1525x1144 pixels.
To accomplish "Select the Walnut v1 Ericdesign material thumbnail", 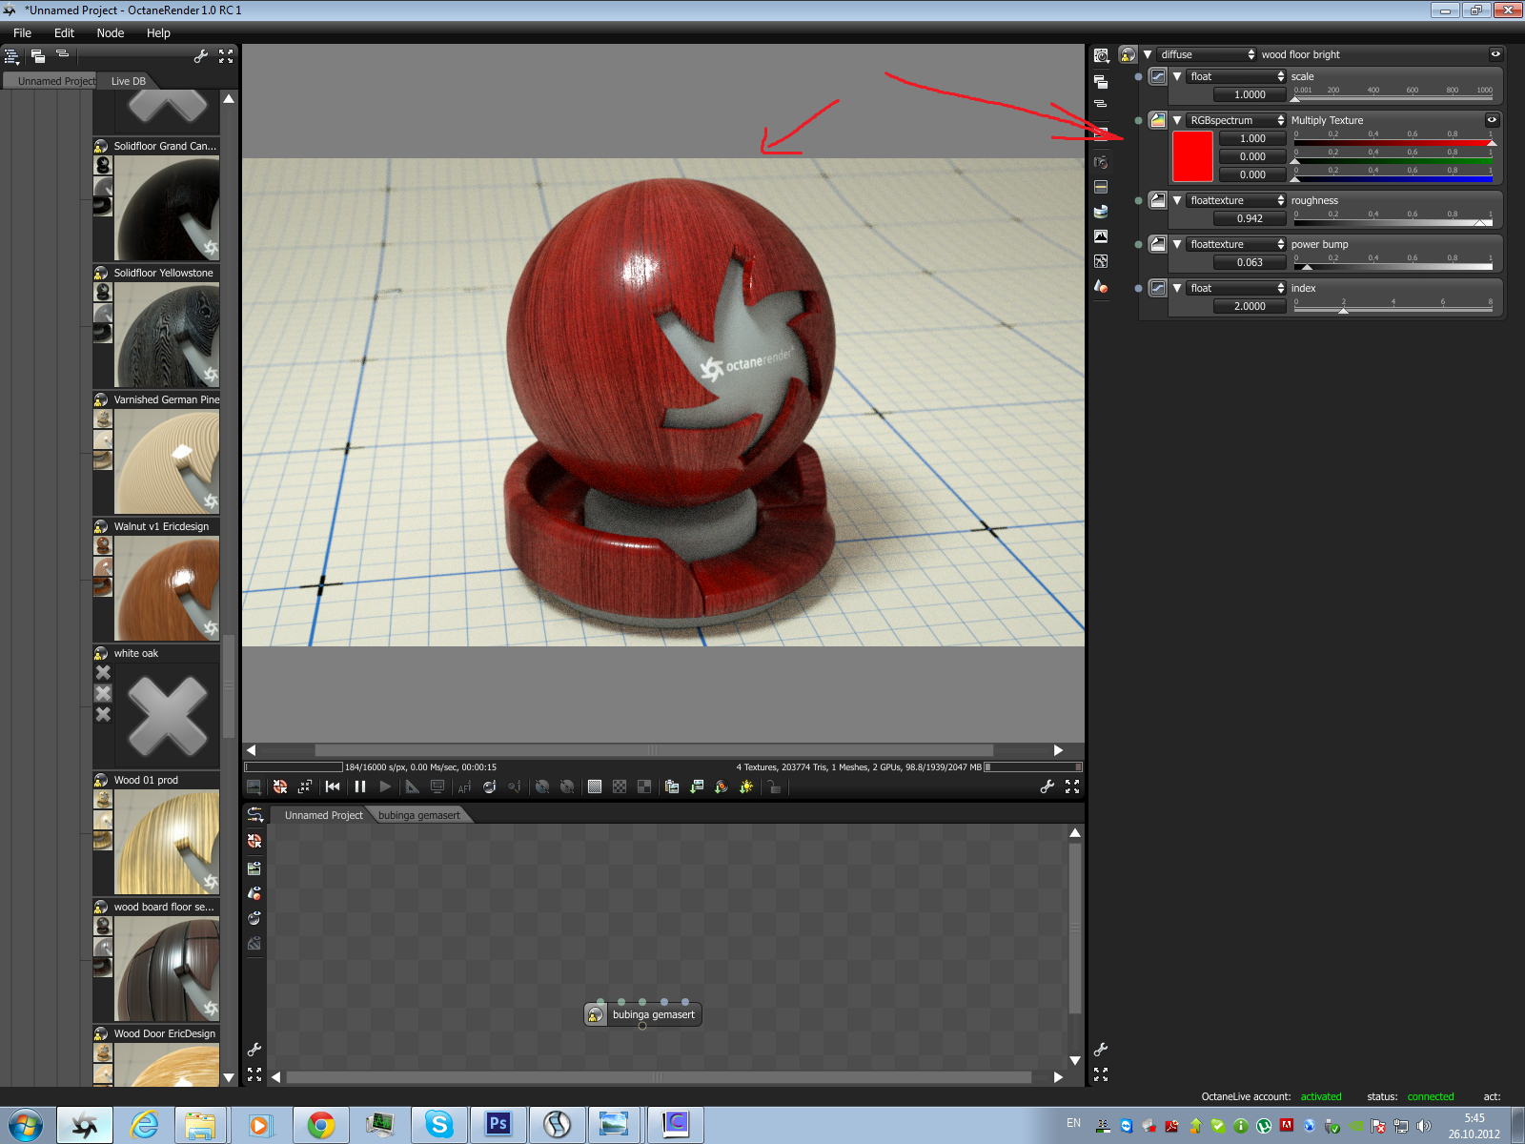I will (x=167, y=589).
